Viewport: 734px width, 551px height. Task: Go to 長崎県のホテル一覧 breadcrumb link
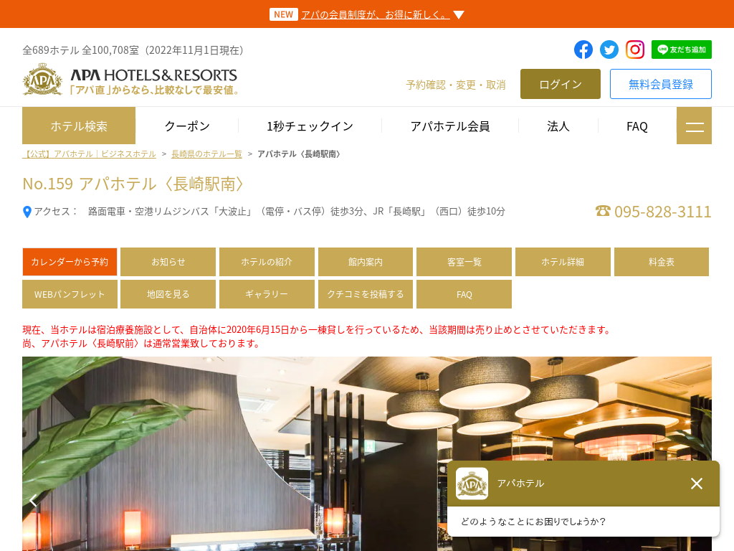point(206,154)
